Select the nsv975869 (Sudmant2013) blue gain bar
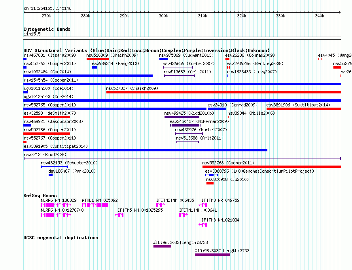Image resolution: width=352 pixels, height=270 pixels. 164,59
